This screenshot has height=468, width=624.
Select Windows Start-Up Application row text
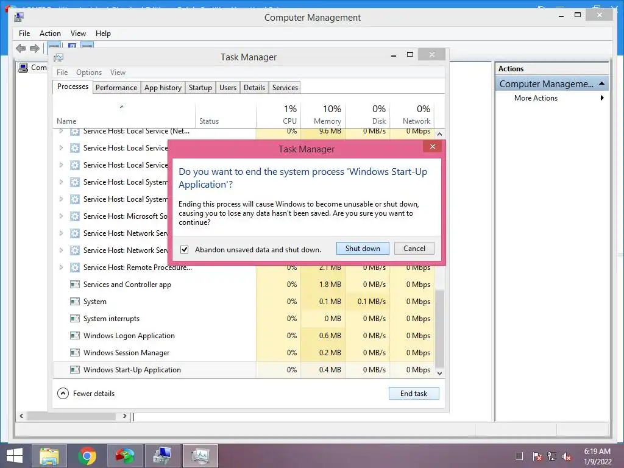pyautogui.click(x=132, y=370)
